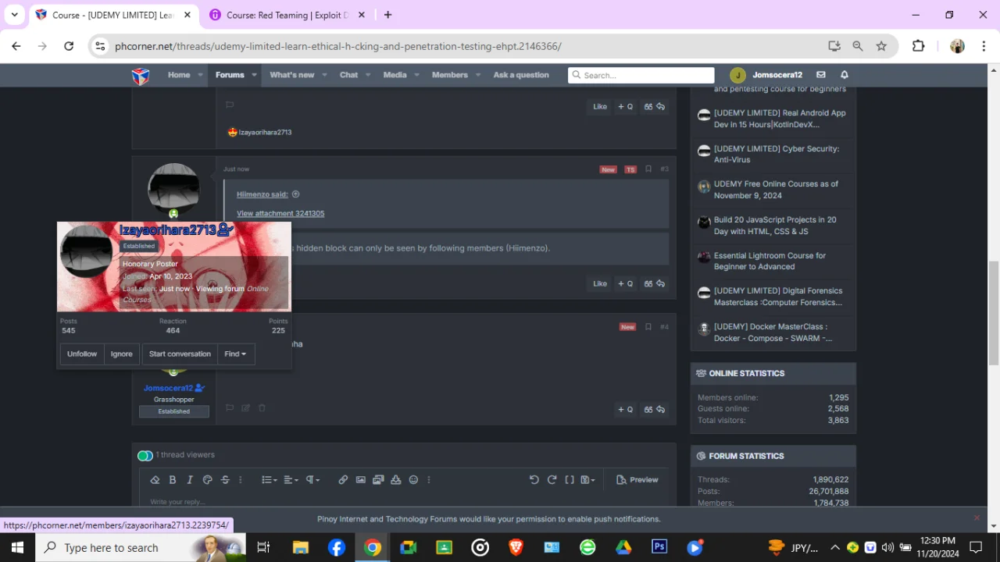Preview the reply
1000x562 pixels.
(637, 480)
